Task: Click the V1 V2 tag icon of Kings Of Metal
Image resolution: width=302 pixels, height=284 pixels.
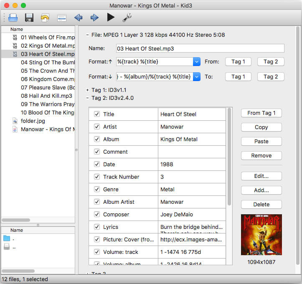Action: 15,46
